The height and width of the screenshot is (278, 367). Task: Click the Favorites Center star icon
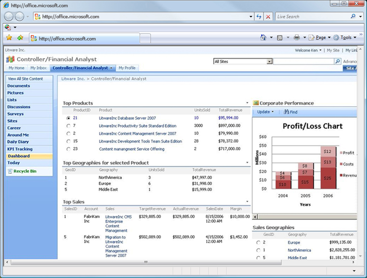(9, 38)
